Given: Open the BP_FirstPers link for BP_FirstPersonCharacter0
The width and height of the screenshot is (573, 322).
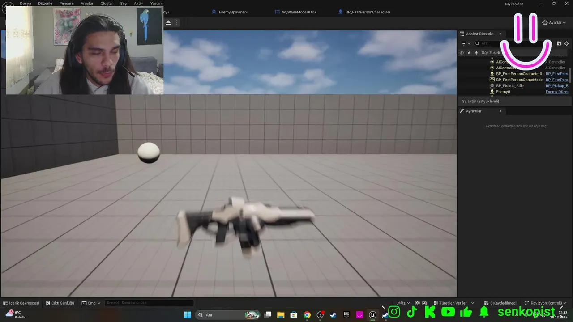Looking at the screenshot, I should (x=557, y=74).
